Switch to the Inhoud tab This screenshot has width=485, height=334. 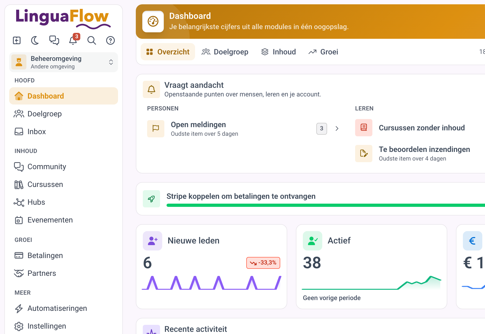point(279,52)
